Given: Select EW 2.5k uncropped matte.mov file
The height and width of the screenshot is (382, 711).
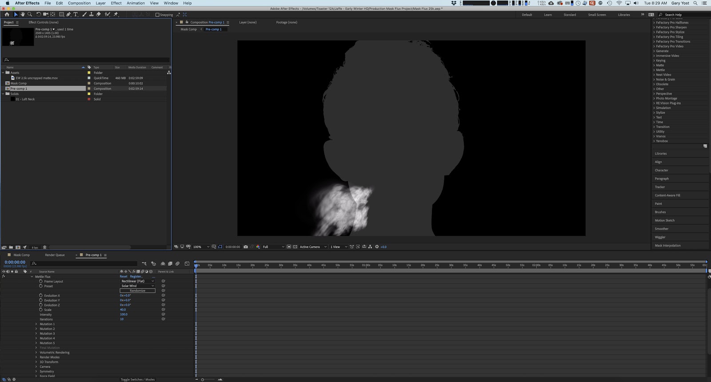Looking at the screenshot, I should pyautogui.click(x=36, y=78).
